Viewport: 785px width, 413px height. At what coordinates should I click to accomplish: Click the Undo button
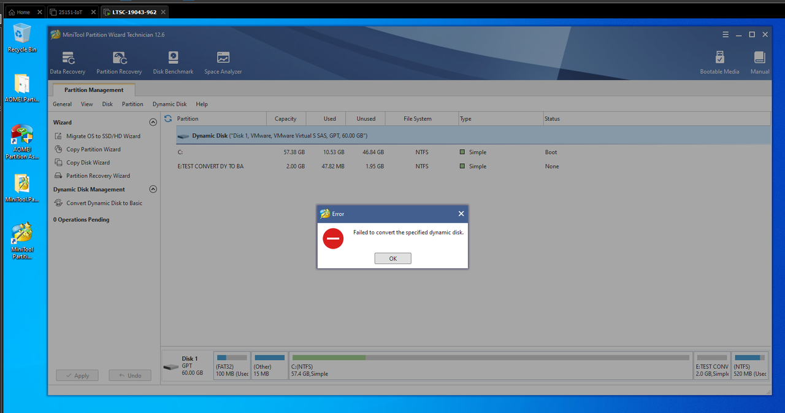pos(130,376)
